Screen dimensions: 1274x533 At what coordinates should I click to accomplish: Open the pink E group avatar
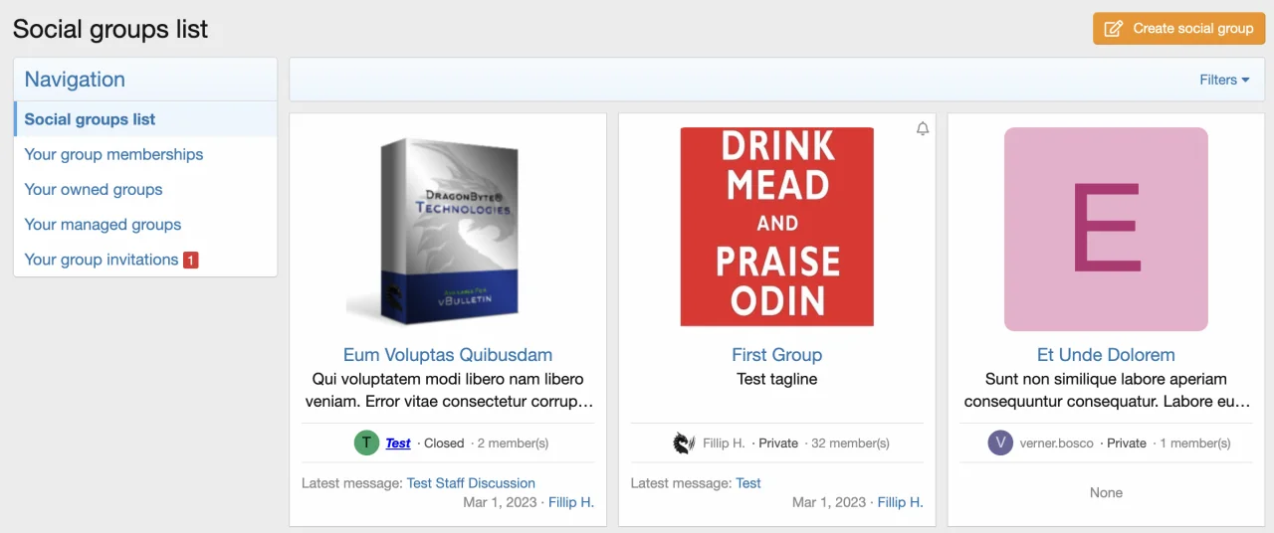coord(1106,229)
